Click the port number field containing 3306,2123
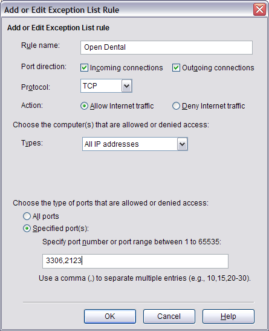The height and width of the screenshot is (331, 269). (135, 261)
